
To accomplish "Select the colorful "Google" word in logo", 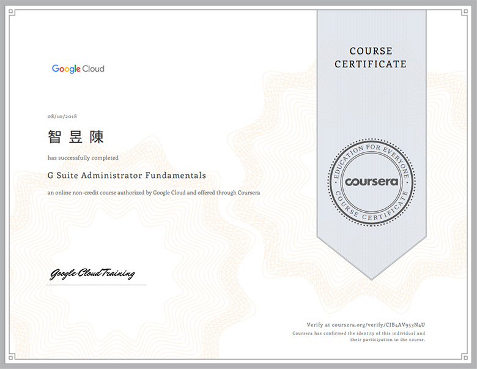I will pos(66,69).
